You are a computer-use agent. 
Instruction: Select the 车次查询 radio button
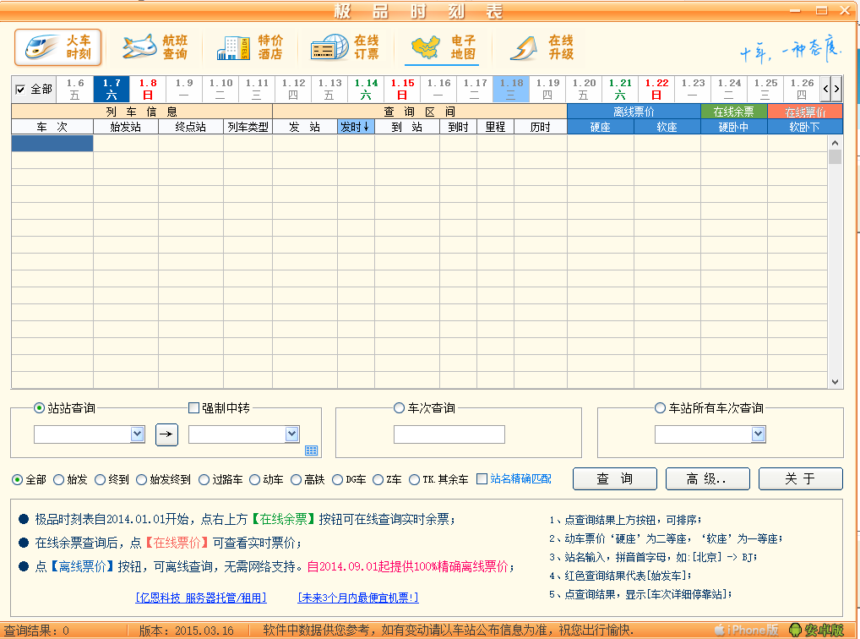tap(400, 408)
